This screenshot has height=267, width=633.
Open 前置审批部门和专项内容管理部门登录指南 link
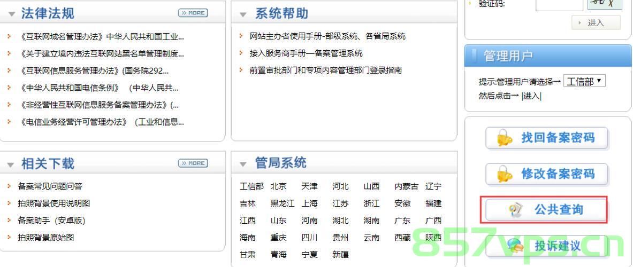click(x=326, y=70)
